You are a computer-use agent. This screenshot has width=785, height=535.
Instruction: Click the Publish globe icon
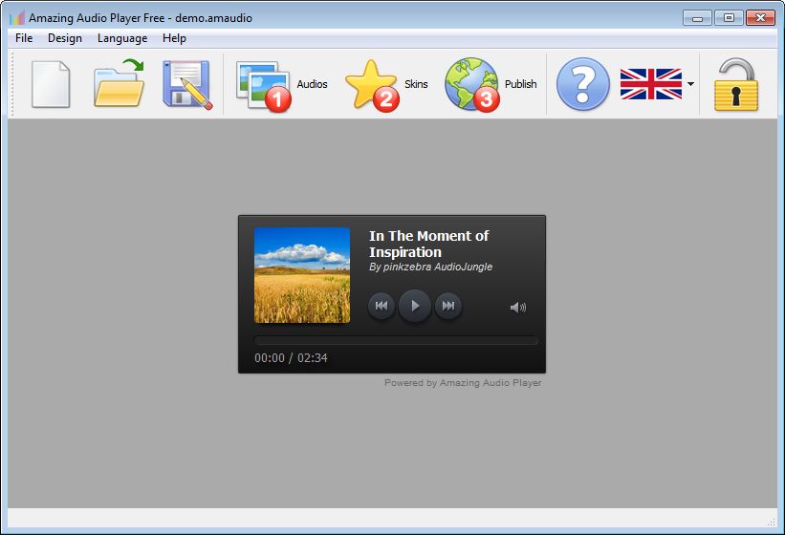pyautogui.click(x=472, y=84)
